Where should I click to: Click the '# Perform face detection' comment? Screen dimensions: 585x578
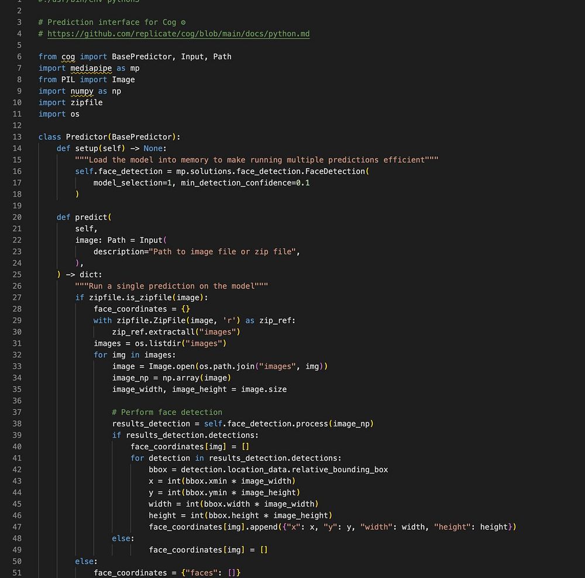pos(167,412)
